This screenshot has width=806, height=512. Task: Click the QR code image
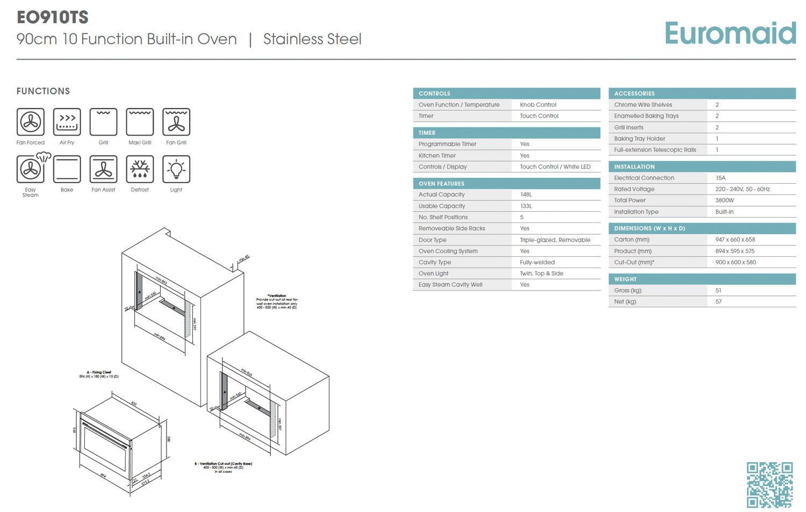click(769, 485)
